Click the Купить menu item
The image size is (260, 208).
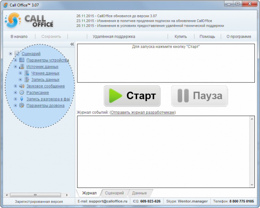tap(181, 36)
